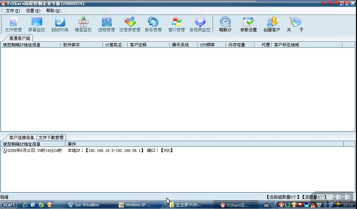Open Windows XP taskbar item
Screen dimensions: 357x209
pos(135,205)
